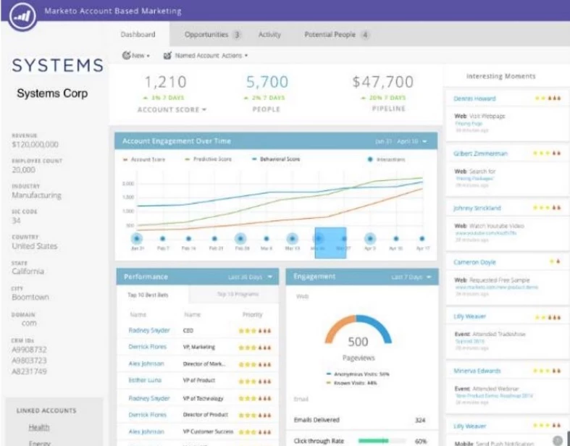This screenshot has height=446, width=570.
Task: Click priority stars for Esther Luna
Action: click(x=255, y=382)
